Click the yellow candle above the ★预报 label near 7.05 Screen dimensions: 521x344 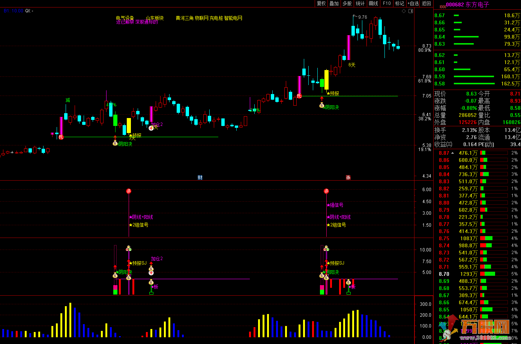tap(326, 79)
